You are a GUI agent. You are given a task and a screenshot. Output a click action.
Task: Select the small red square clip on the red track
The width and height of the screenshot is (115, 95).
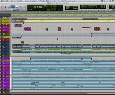[x=57, y=39]
